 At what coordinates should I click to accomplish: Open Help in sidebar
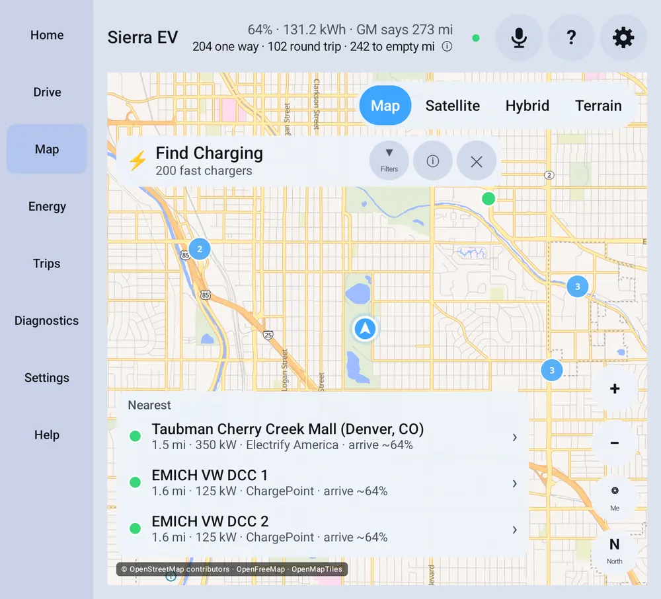[47, 435]
